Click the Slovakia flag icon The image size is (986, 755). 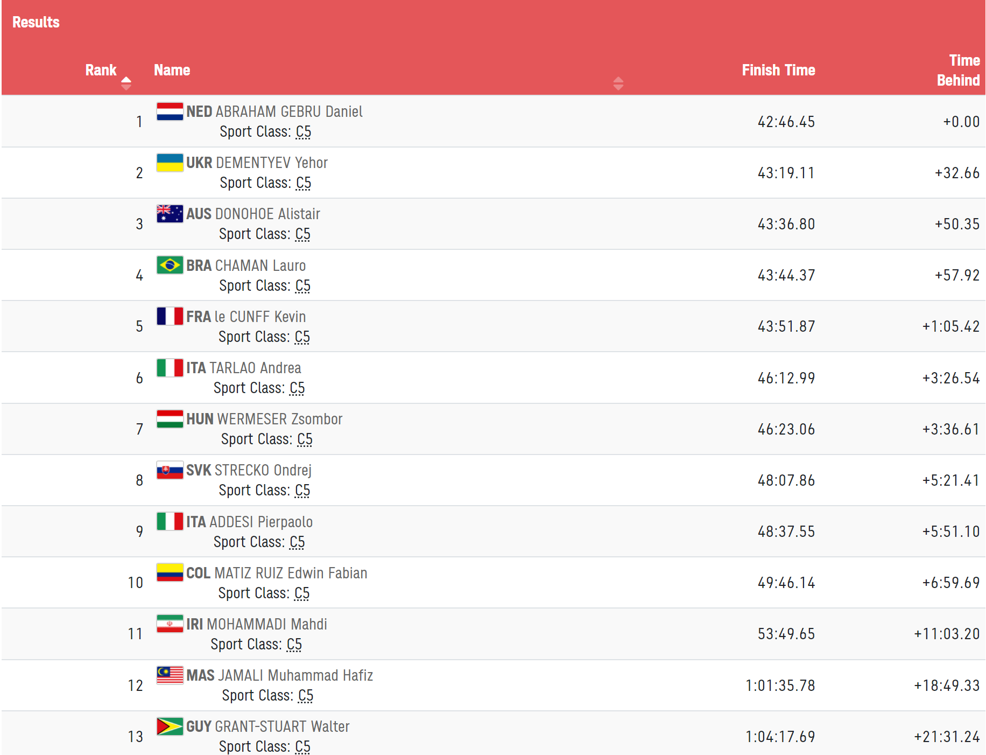pos(170,470)
